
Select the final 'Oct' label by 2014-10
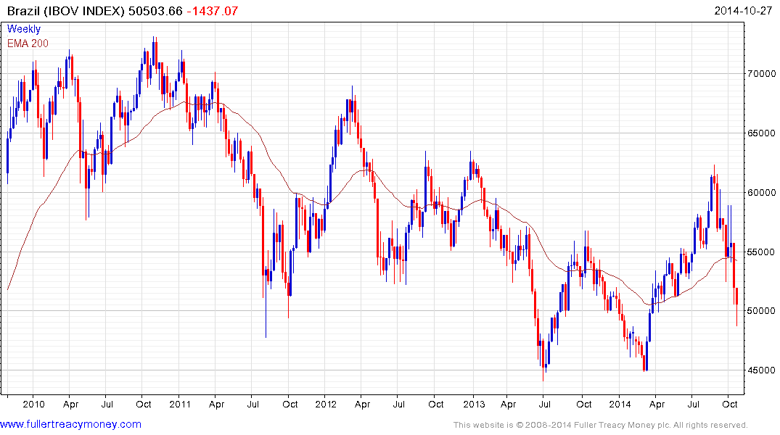730,404
